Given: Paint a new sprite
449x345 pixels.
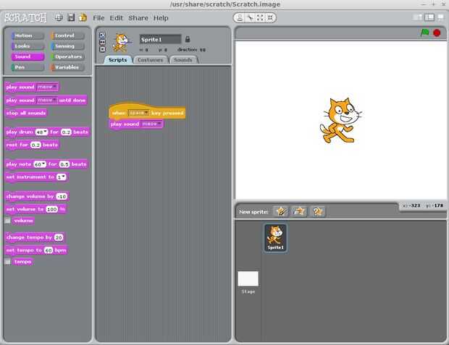Looking at the screenshot, I should pyautogui.click(x=281, y=212).
